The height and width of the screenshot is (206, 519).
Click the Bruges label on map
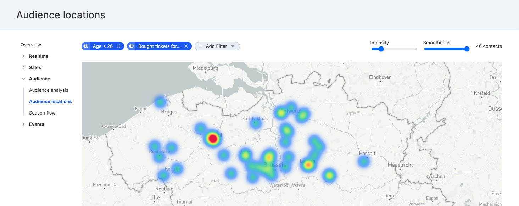pos(169,112)
